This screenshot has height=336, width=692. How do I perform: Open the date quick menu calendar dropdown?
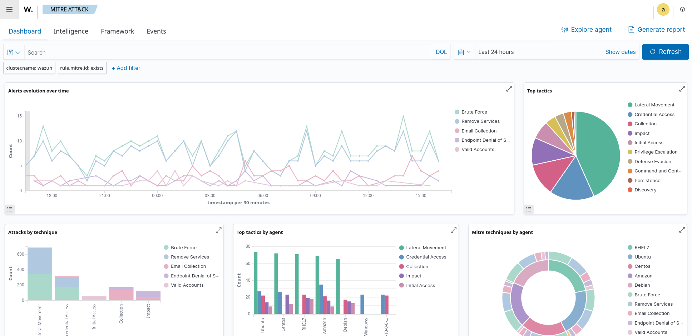[464, 52]
